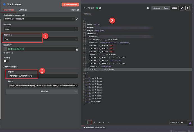The width and height of the screenshot is (194, 132).
Task: Expand the customfield_10468 object
Action: pyautogui.click(x=111, y=64)
